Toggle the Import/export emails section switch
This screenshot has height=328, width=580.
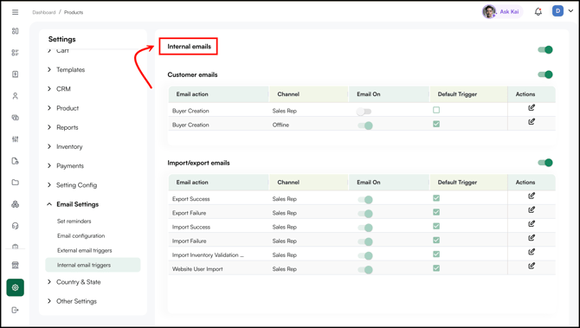[x=545, y=163]
